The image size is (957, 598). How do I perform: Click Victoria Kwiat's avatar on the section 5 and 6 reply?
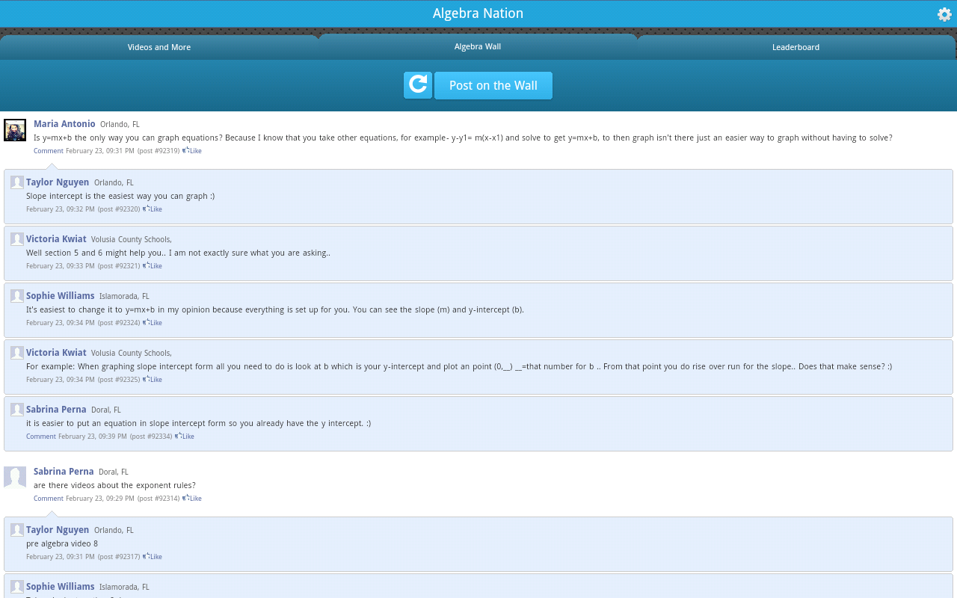click(x=17, y=239)
